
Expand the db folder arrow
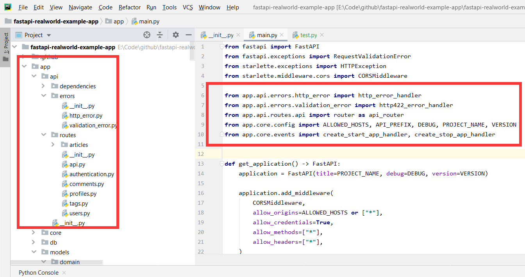34,243
